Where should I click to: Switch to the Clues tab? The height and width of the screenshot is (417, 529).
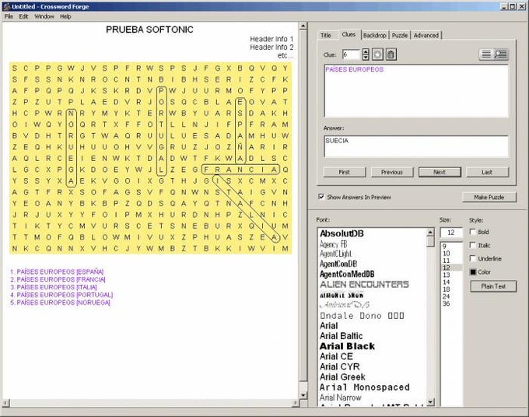[x=349, y=34]
